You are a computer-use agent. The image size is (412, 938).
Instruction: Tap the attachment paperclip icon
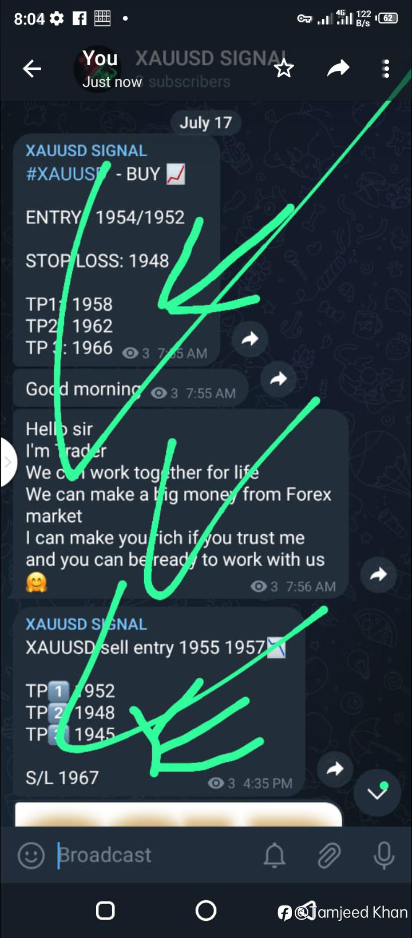(x=329, y=856)
